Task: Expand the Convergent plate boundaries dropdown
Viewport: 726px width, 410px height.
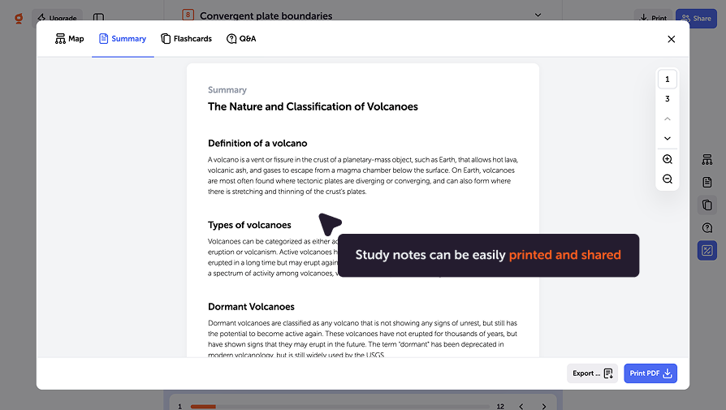Action: pos(538,15)
